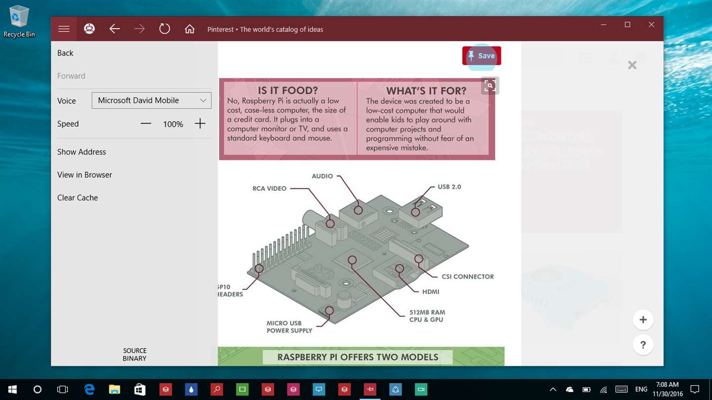This screenshot has height=400, width=712.
Task: Increase speech speed with the plus button
Action: [200, 124]
